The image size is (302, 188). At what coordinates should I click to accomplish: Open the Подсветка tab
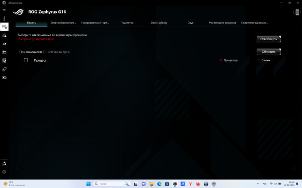click(x=127, y=23)
